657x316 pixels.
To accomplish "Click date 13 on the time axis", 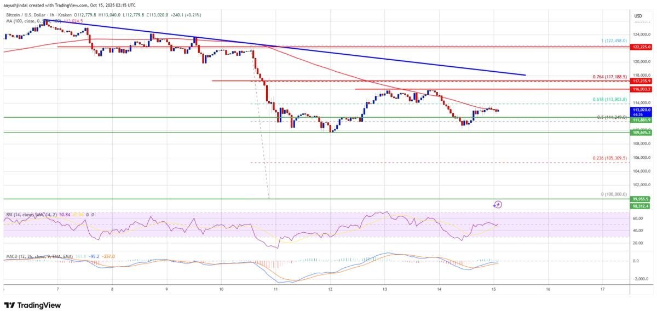I will click(384, 288).
